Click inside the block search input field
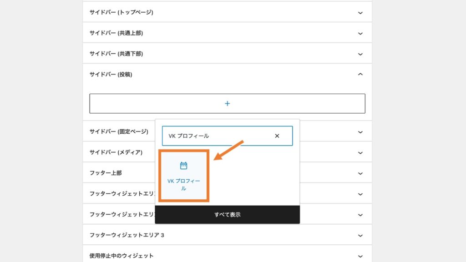The image size is (466, 262). point(218,136)
